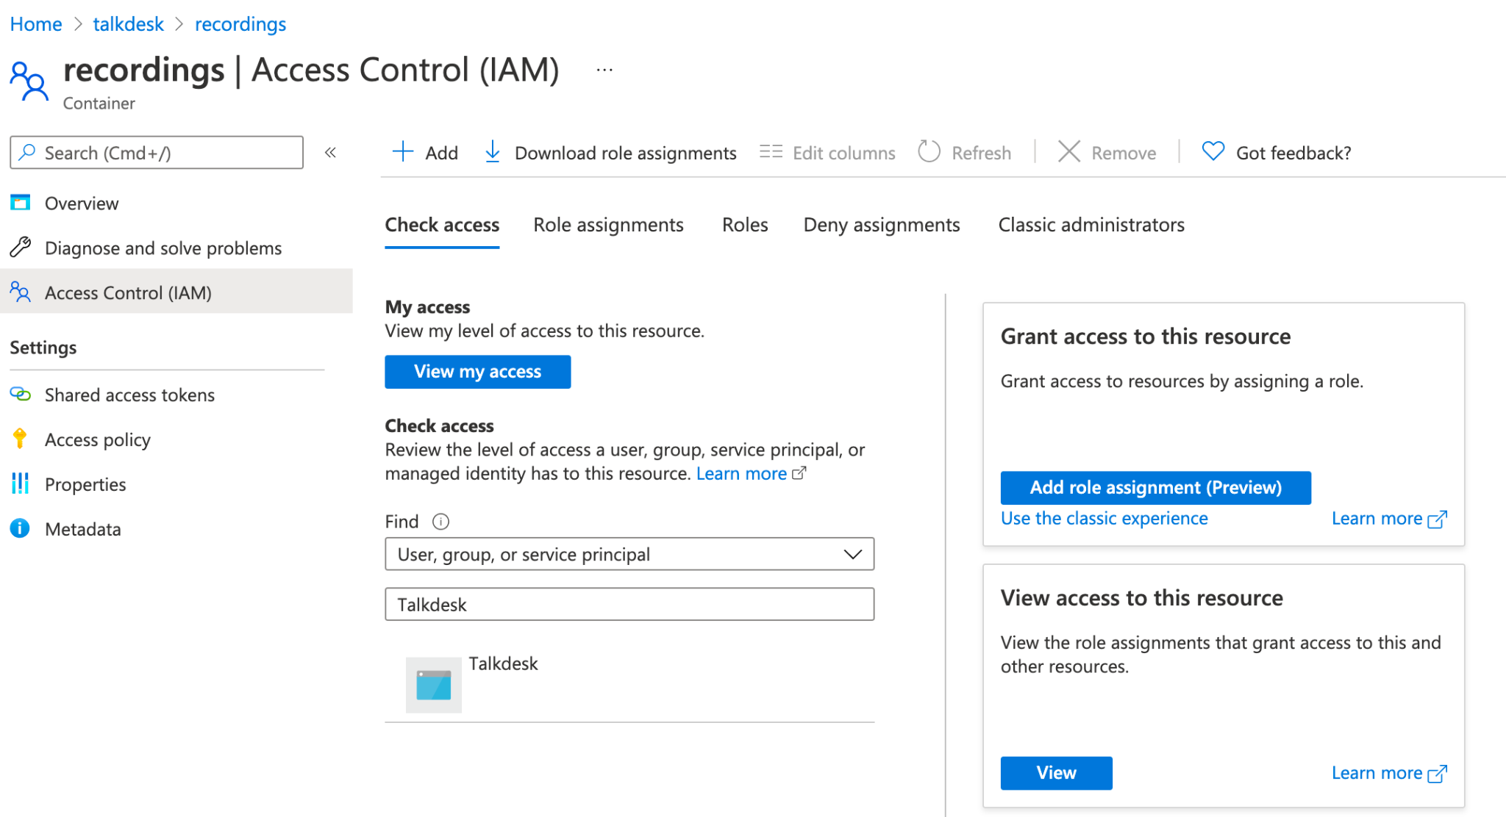Click the View button

coord(1056,773)
